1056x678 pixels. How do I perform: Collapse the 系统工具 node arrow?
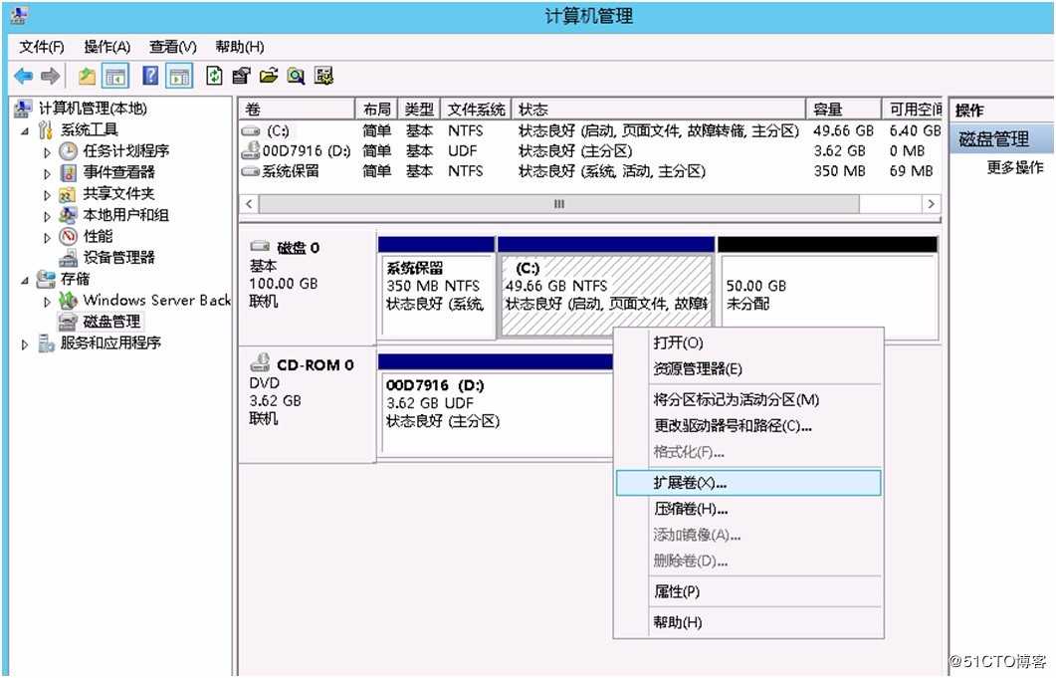click(x=26, y=130)
